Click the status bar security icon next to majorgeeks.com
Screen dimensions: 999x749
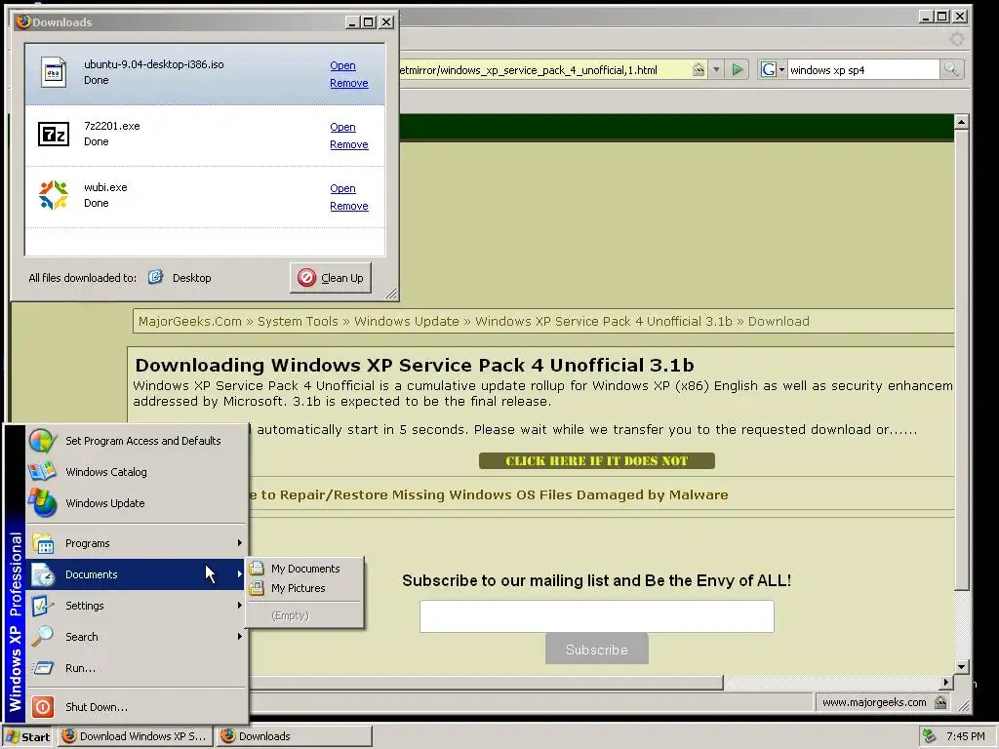(940, 702)
